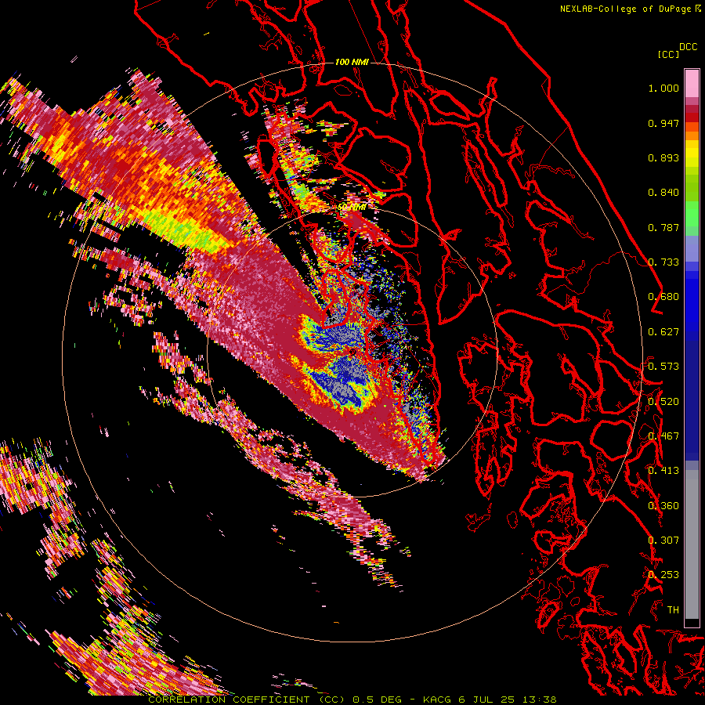Screen dimensions: 705x705
Task: Click the 0.413 legend value
Action: [x=663, y=471]
